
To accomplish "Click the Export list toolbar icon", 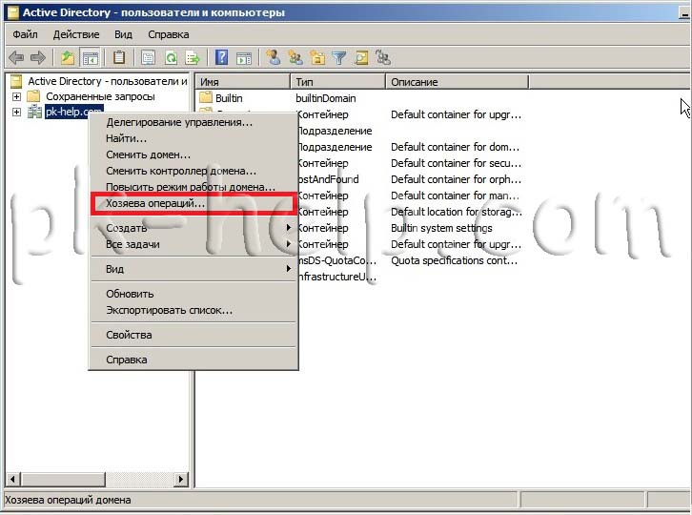I will point(193,58).
